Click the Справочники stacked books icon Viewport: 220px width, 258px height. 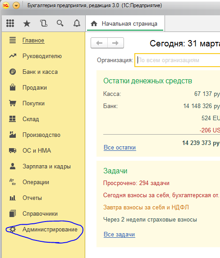(x=13, y=213)
